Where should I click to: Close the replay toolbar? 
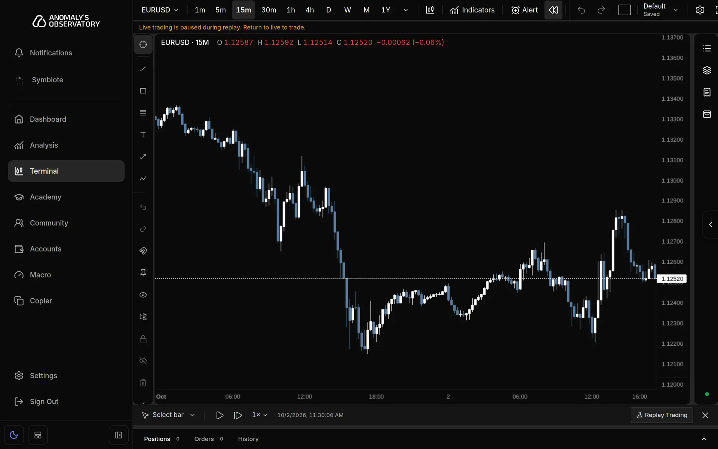(x=705, y=415)
